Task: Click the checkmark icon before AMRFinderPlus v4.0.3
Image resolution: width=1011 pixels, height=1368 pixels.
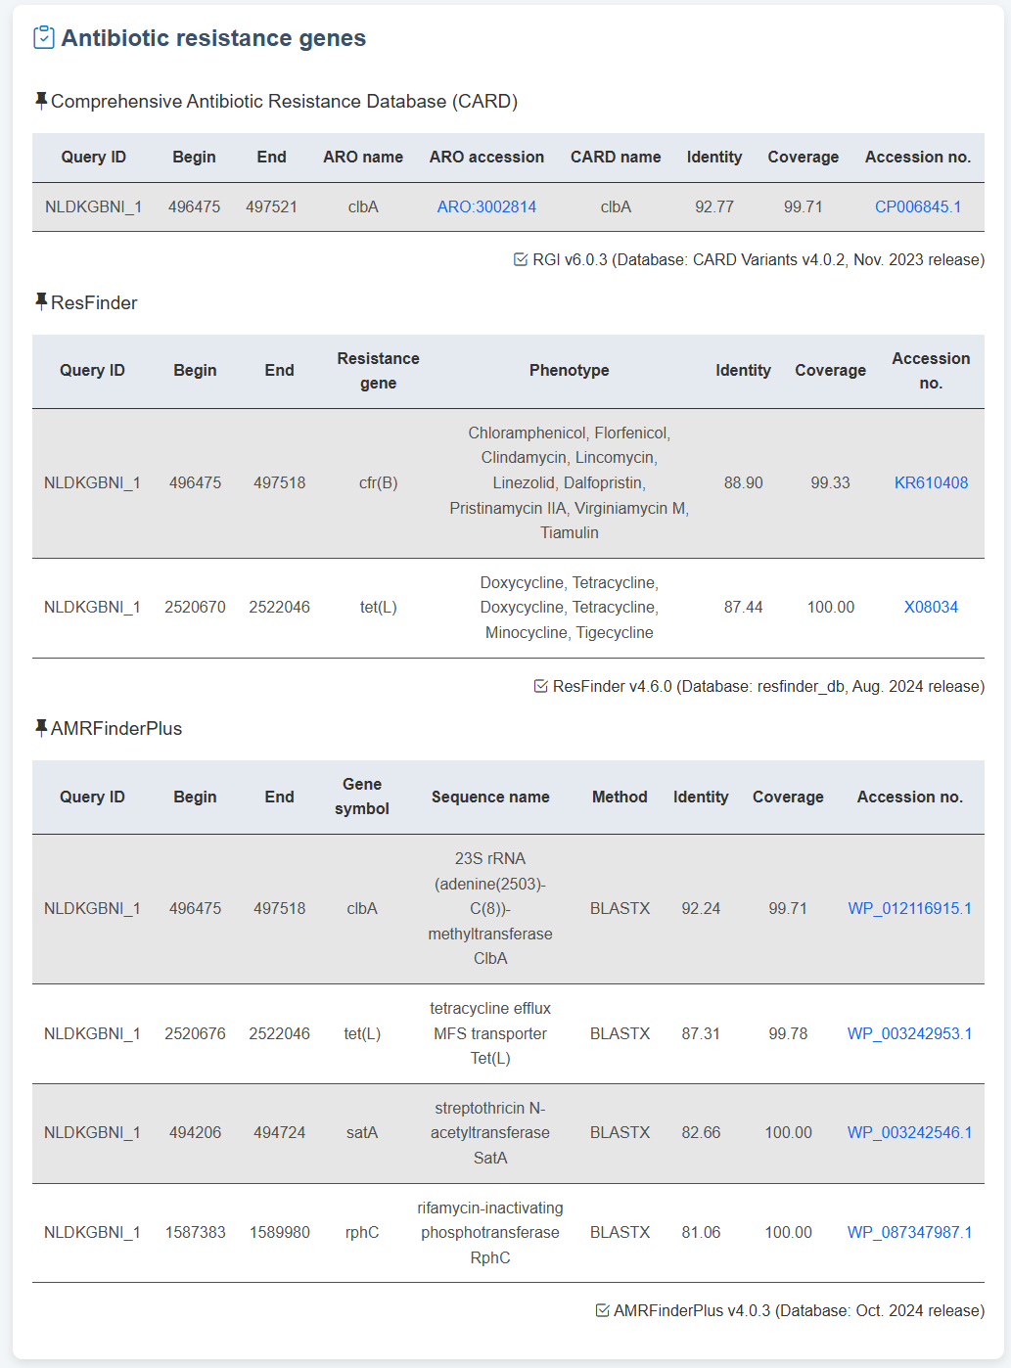Action: click(602, 1310)
